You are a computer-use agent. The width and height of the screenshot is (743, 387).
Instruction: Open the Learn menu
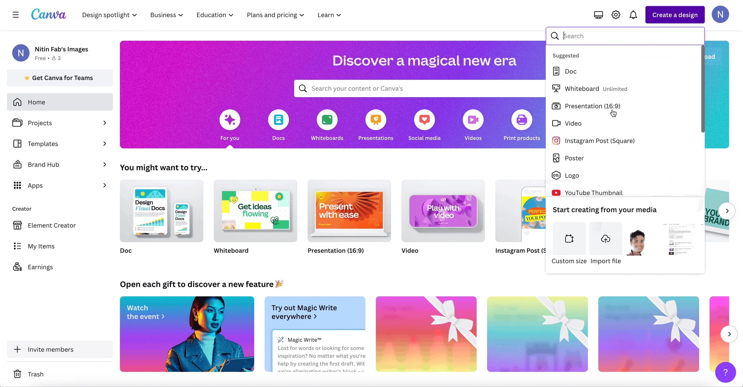[x=328, y=15]
